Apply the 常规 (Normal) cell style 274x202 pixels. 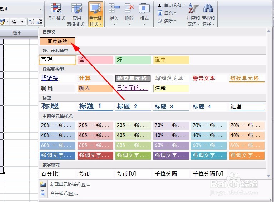(58, 60)
